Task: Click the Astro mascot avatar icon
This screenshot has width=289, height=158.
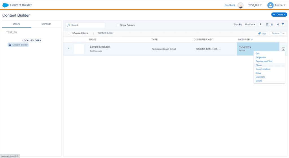Action: click(x=240, y=5)
